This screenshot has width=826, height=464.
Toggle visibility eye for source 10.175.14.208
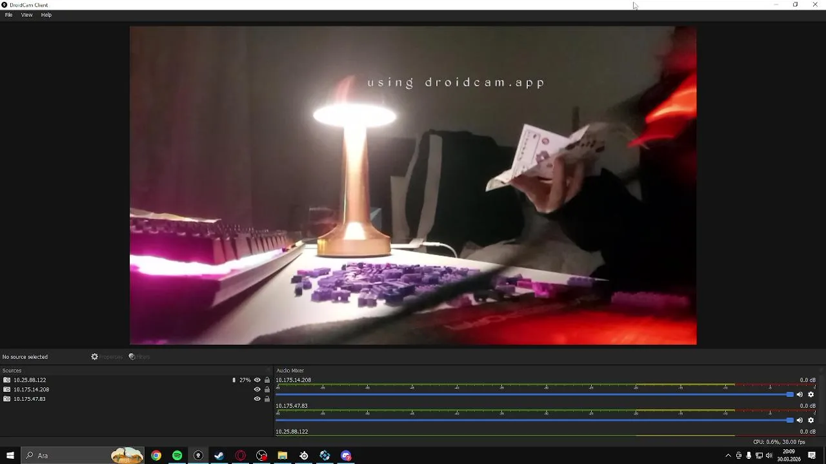[x=257, y=389]
